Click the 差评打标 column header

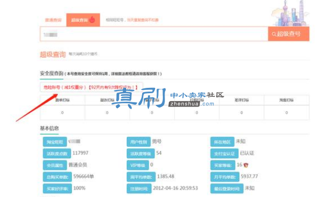(x=242, y=100)
